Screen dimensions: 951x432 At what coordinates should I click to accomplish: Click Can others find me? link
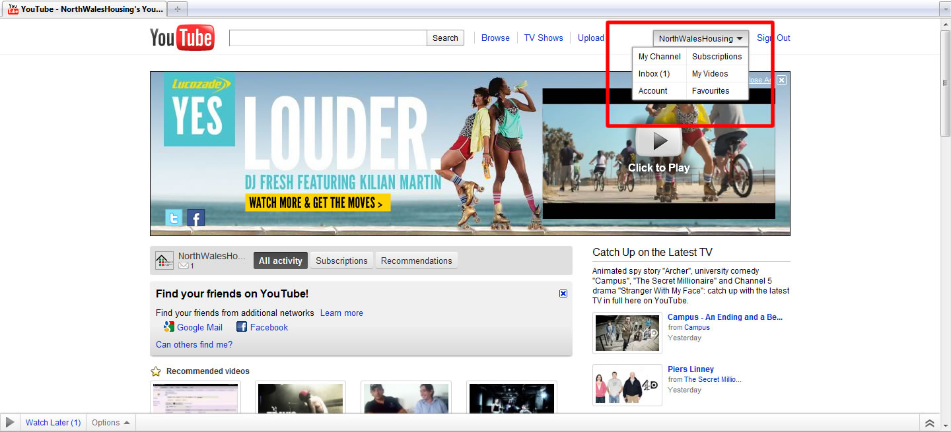[194, 344]
